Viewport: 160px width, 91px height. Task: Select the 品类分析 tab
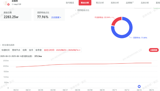tap(145, 3)
